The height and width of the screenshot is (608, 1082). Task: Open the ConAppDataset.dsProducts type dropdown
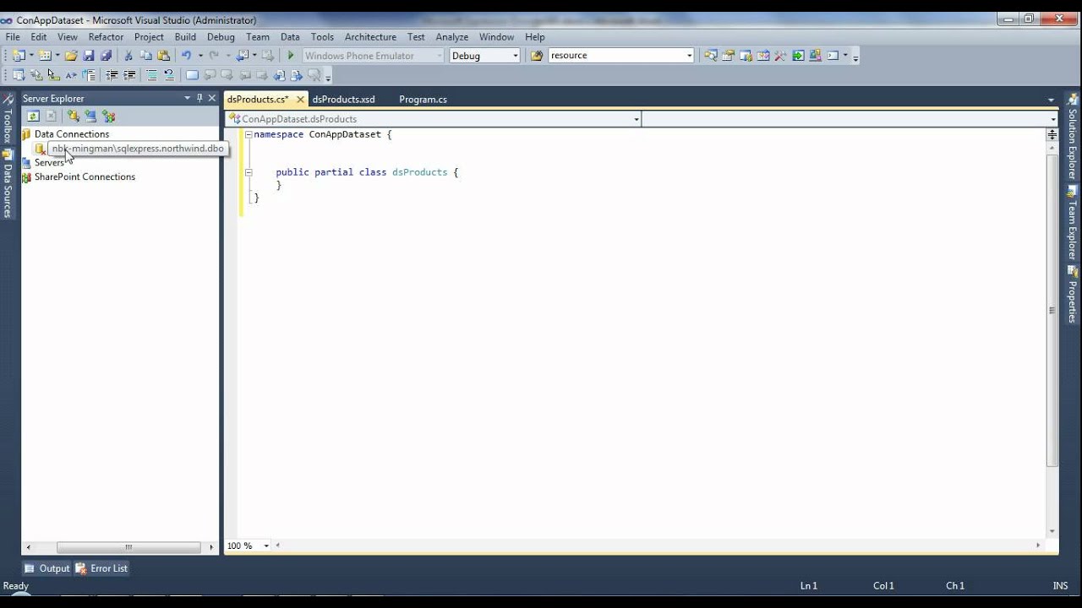[637, 119]
